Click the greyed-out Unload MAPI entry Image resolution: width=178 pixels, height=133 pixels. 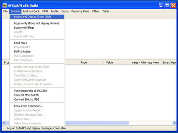(x=37, y=47)
